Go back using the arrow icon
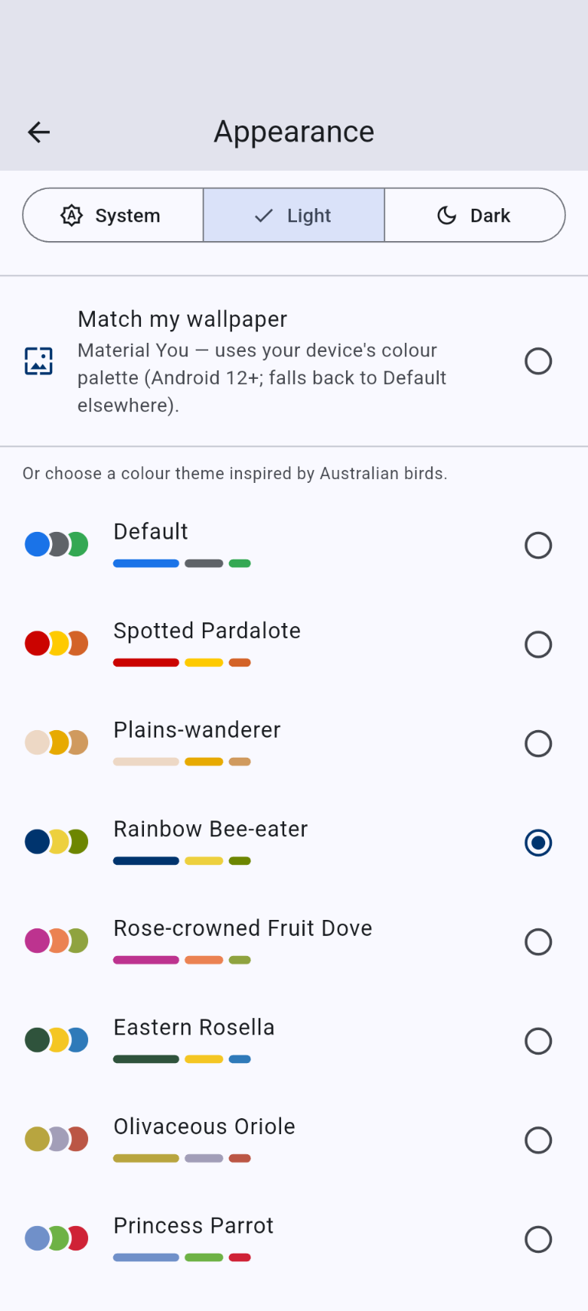588x1311 pixels. pos(38,132)
